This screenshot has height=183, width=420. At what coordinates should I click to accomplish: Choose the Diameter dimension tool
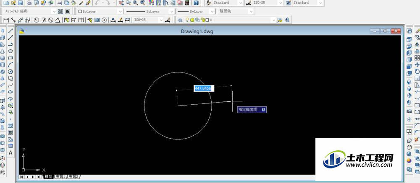50,20
